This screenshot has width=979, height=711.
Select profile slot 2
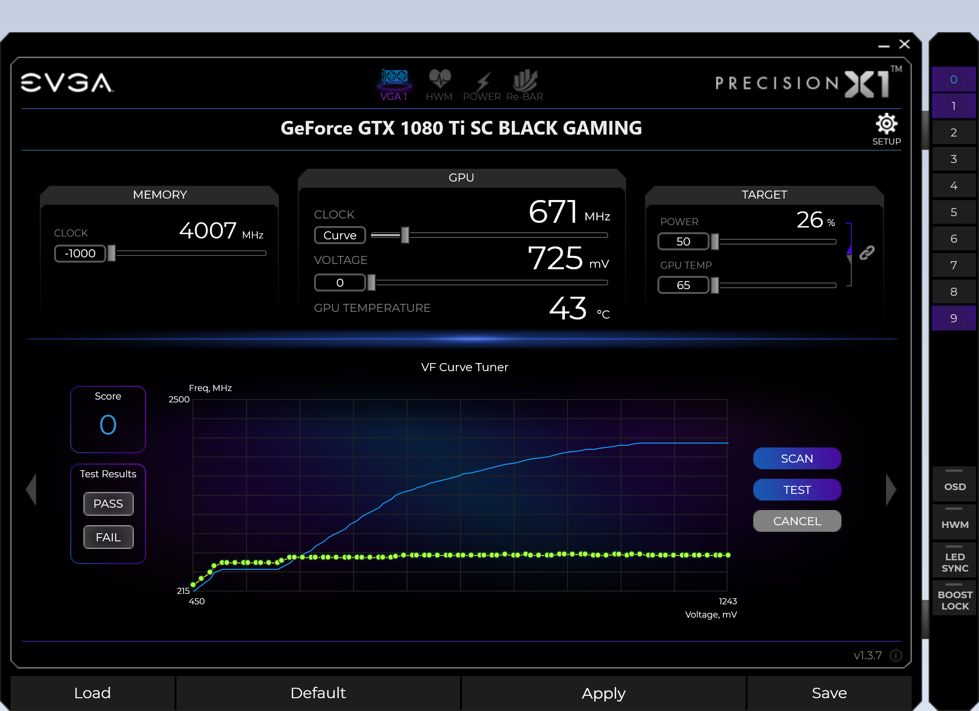[x=953, y=133]
